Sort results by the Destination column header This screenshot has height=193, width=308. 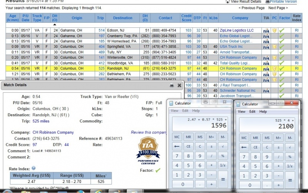(122, 18)
